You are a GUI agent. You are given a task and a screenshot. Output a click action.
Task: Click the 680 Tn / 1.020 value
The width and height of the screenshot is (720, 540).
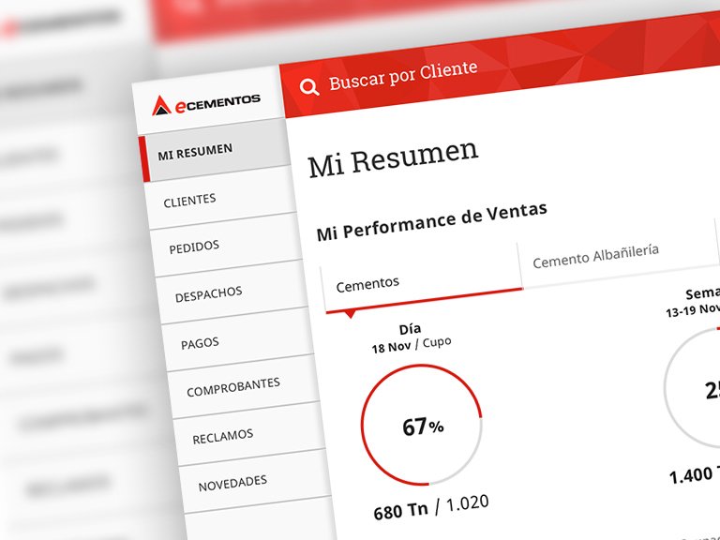430,508
